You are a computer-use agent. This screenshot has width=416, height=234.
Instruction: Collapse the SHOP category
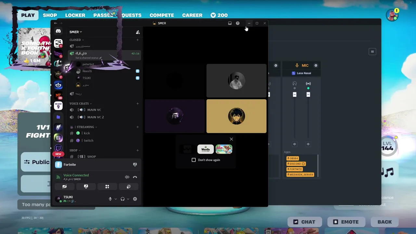(x=75, y=150)
